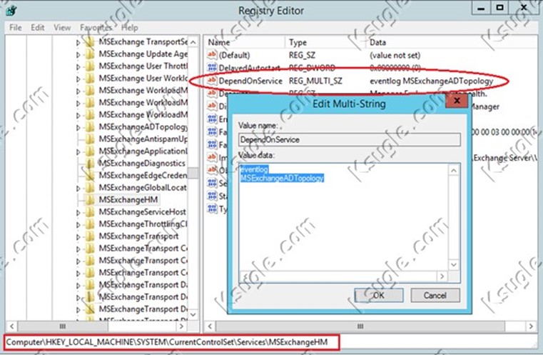This screenshot has width=543, height=355.
Task: Click folder icon of MSExchange User Throttl key
Action: (x=90, y=66)
